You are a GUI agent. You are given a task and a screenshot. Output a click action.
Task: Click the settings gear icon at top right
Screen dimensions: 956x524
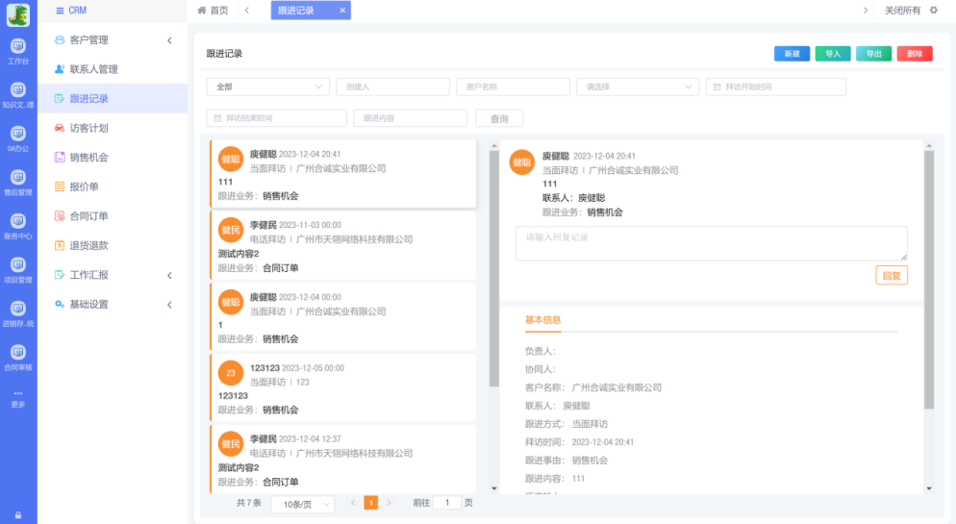pos(933,11)
